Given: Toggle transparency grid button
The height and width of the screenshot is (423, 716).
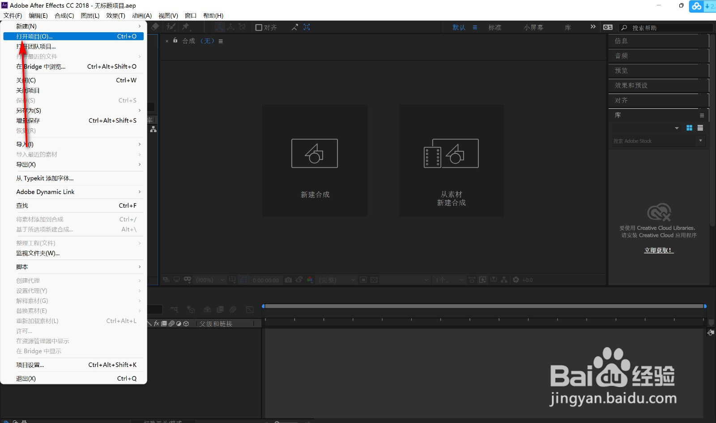Looking at the screenshot, I should [x=374, y=280].
